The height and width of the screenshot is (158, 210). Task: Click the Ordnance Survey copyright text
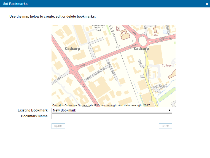[101, 105]
